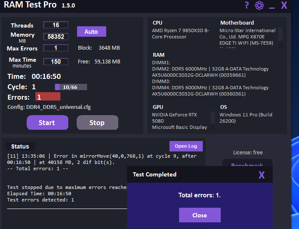Select the Status panel header
299x229 pixels.
click(x=20, y=146)
